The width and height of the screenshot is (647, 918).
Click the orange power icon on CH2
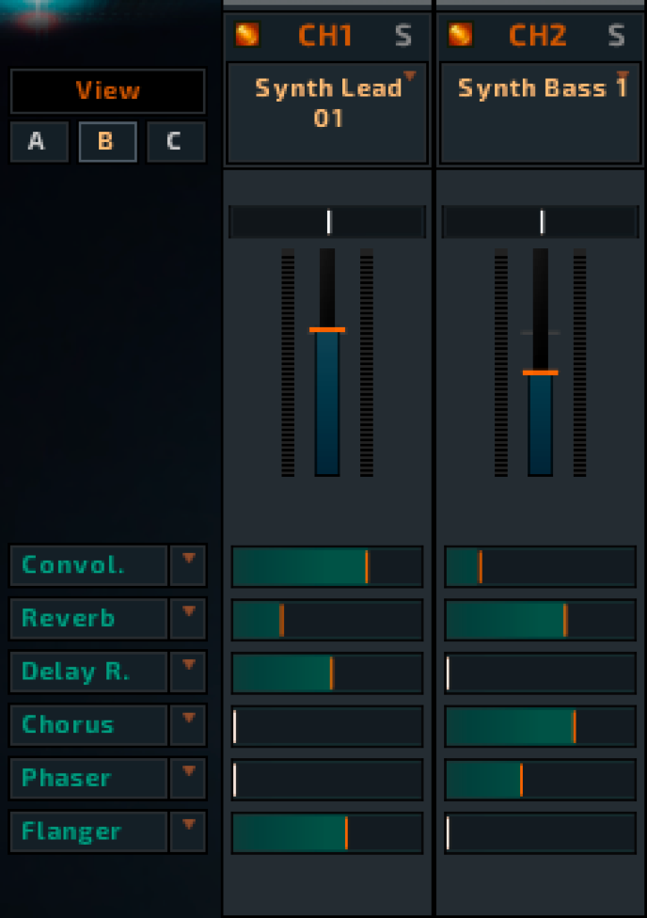460,35
